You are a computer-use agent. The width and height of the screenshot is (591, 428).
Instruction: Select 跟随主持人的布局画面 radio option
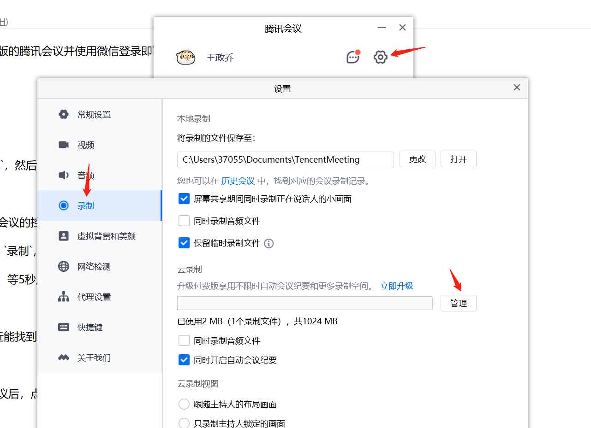coord(184,405)
